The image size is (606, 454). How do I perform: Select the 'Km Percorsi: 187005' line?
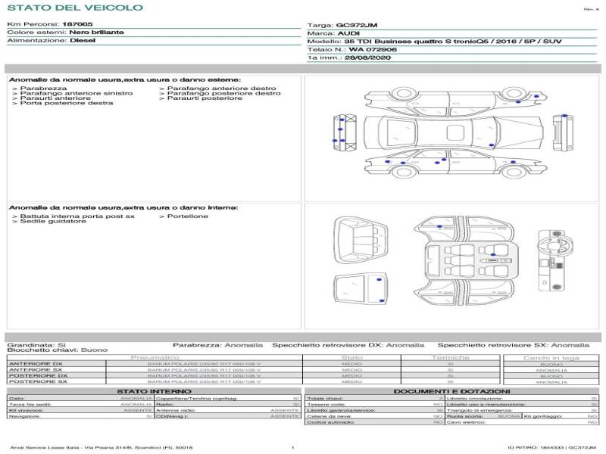50,24
